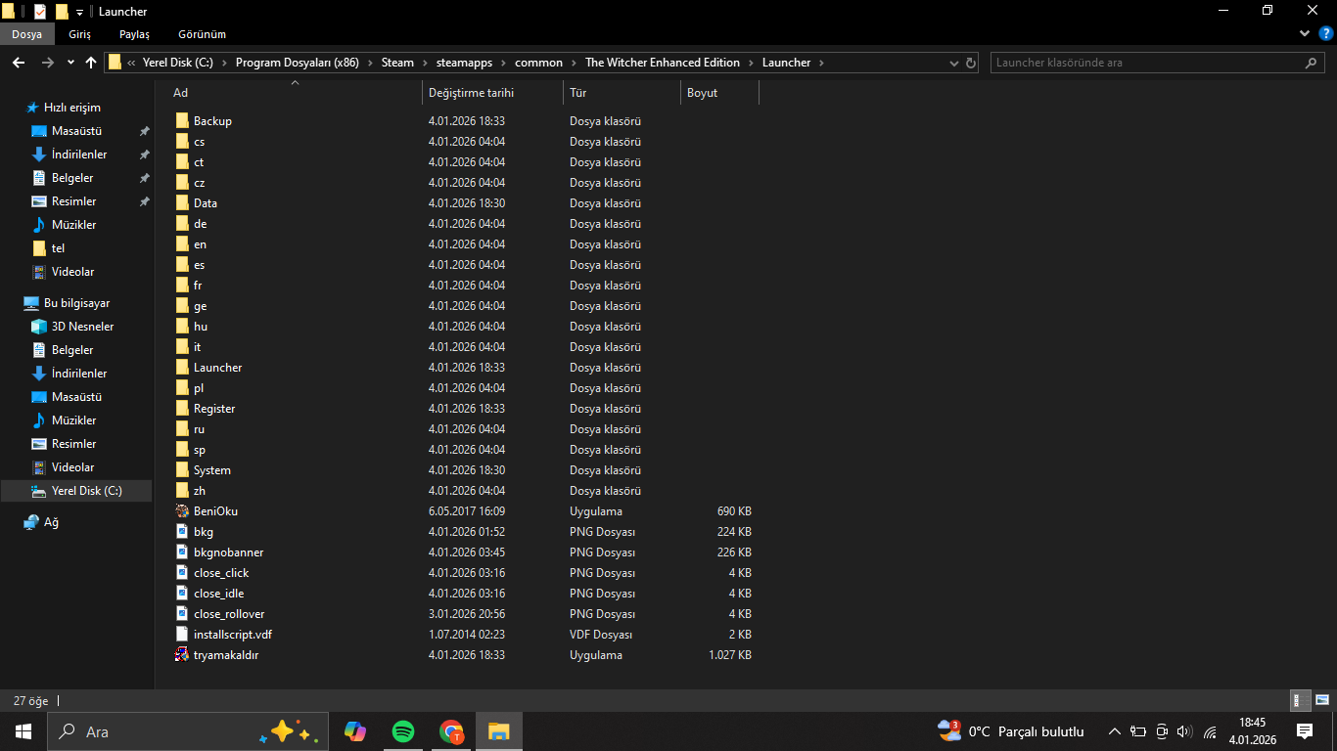Open Spotify from the taskbar
Screen dimensions: 1337x751
402,731
